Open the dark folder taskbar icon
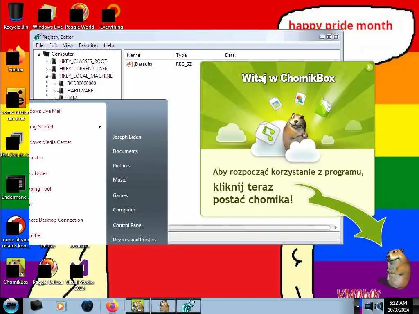Viewport: 419px width, 314px height. tap(36, 306)
